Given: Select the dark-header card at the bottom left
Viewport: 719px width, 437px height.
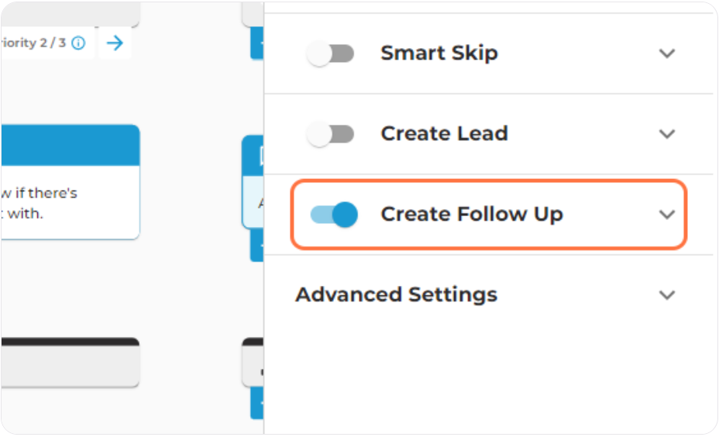Looking at the screenshot, I should click(71, 363).
